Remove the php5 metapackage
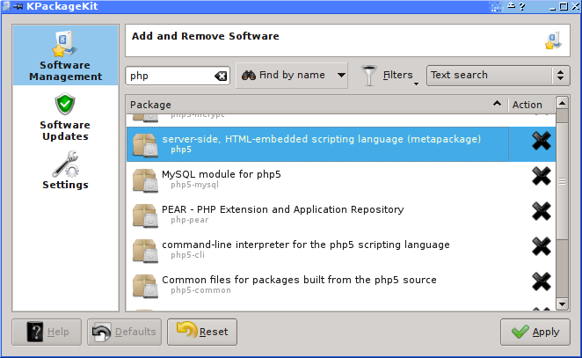Image resolution: width=582 pixels, height=358 pixels. (542, 141)
